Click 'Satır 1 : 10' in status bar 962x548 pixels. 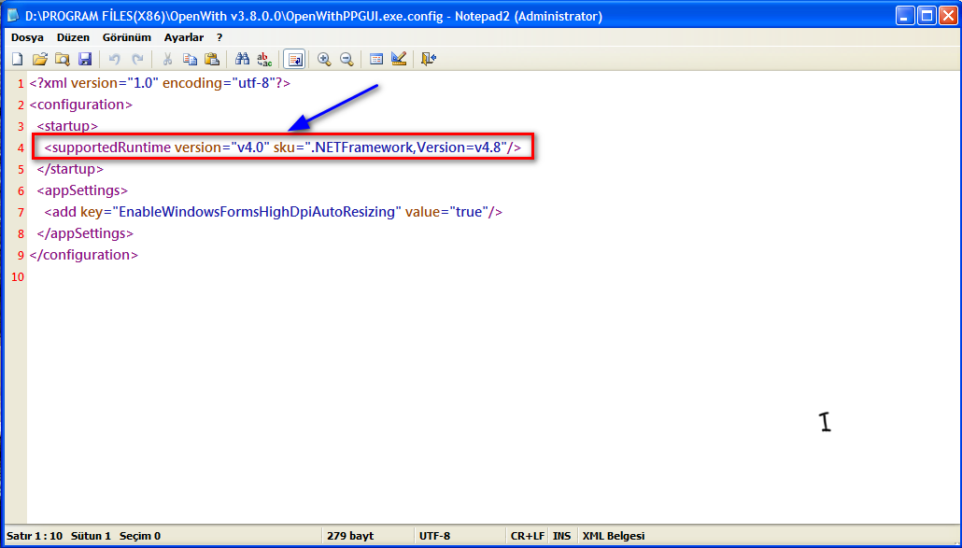pyautogui.click(x=35, y=536)
